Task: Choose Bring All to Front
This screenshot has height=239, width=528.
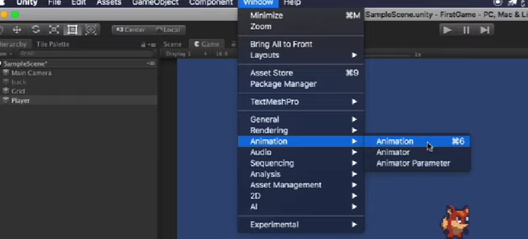Action: coord(301,44)
